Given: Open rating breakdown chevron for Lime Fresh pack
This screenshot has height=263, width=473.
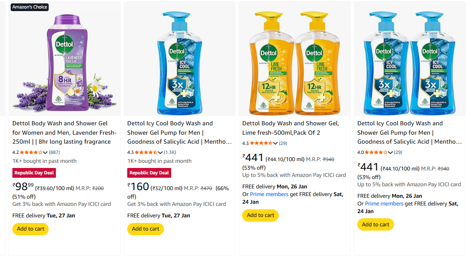Looking at the screenshot, I should (276, 143).
